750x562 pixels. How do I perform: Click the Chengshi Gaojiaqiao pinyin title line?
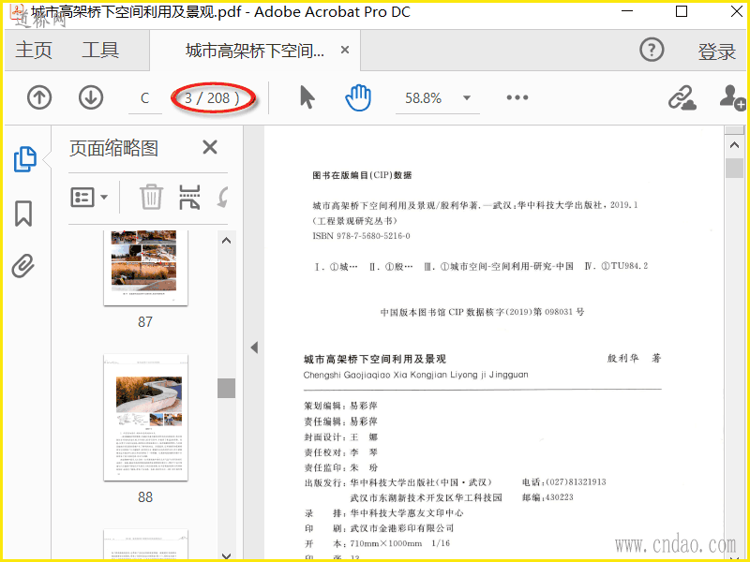click(x=415, y=375)
